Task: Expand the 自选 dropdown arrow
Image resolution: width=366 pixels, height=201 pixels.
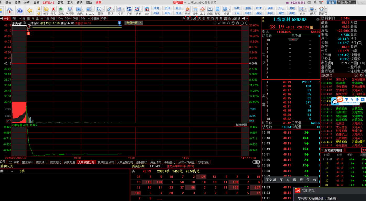Action: 83,9
